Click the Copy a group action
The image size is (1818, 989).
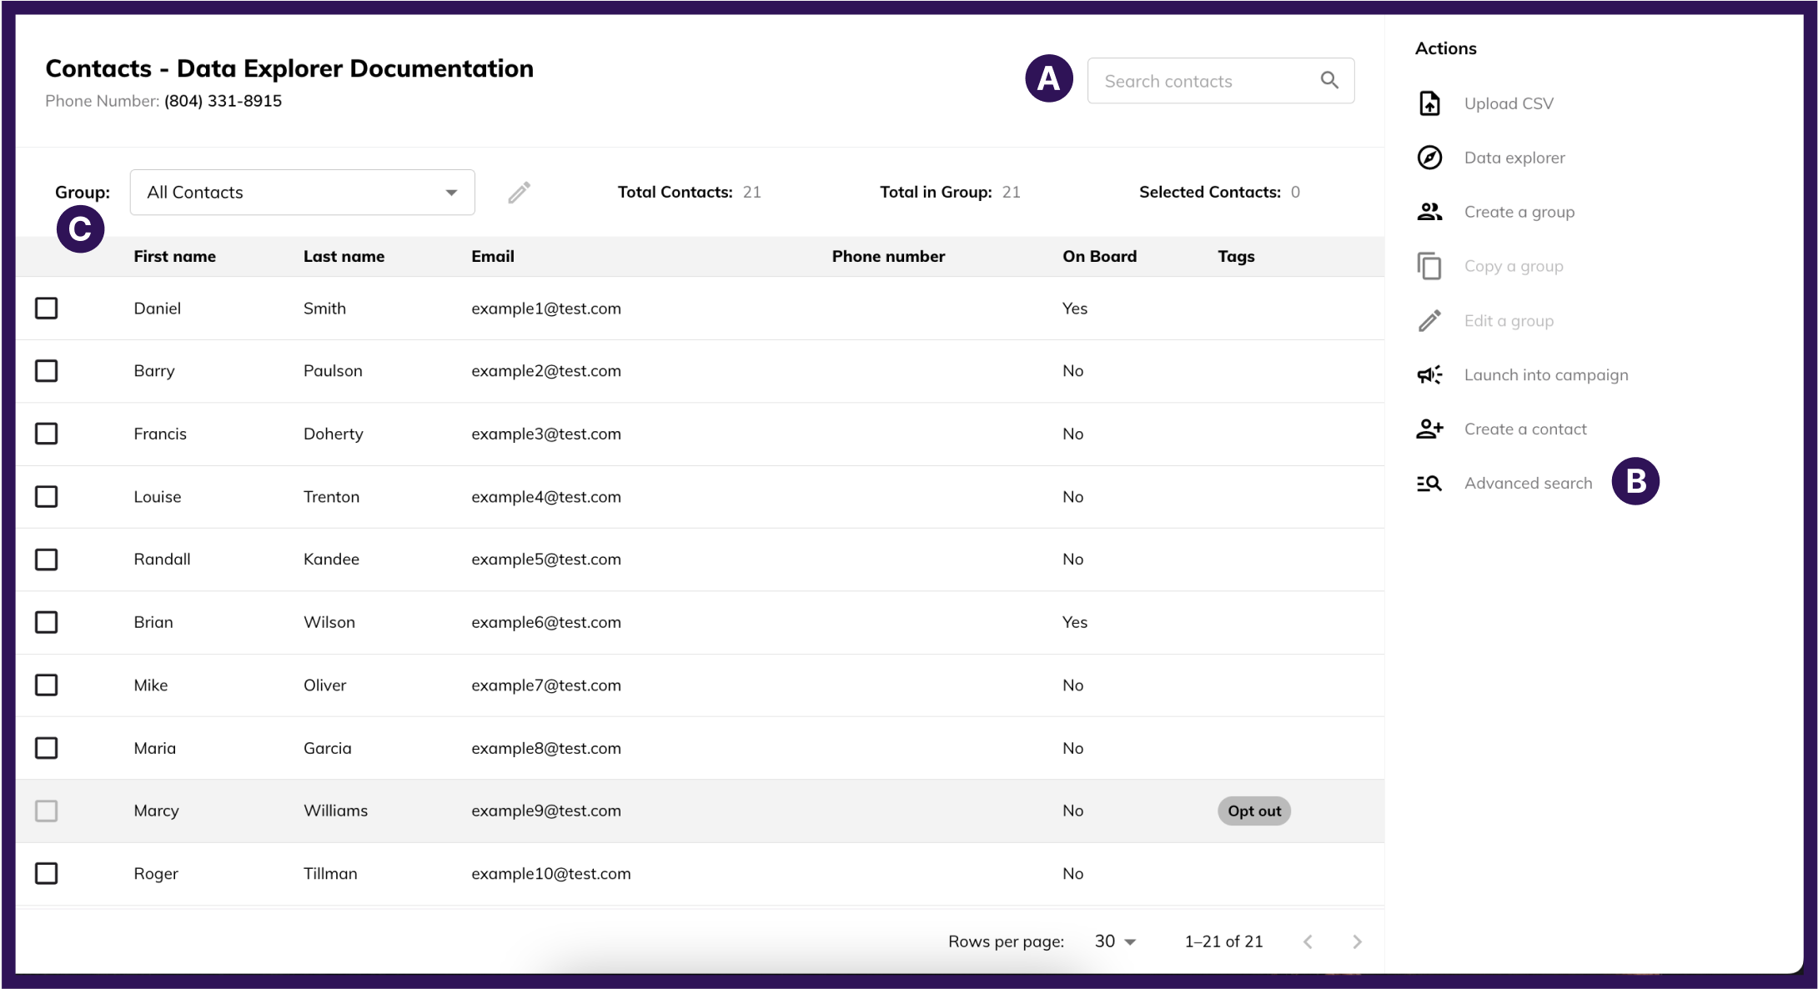pos(1513,266)
